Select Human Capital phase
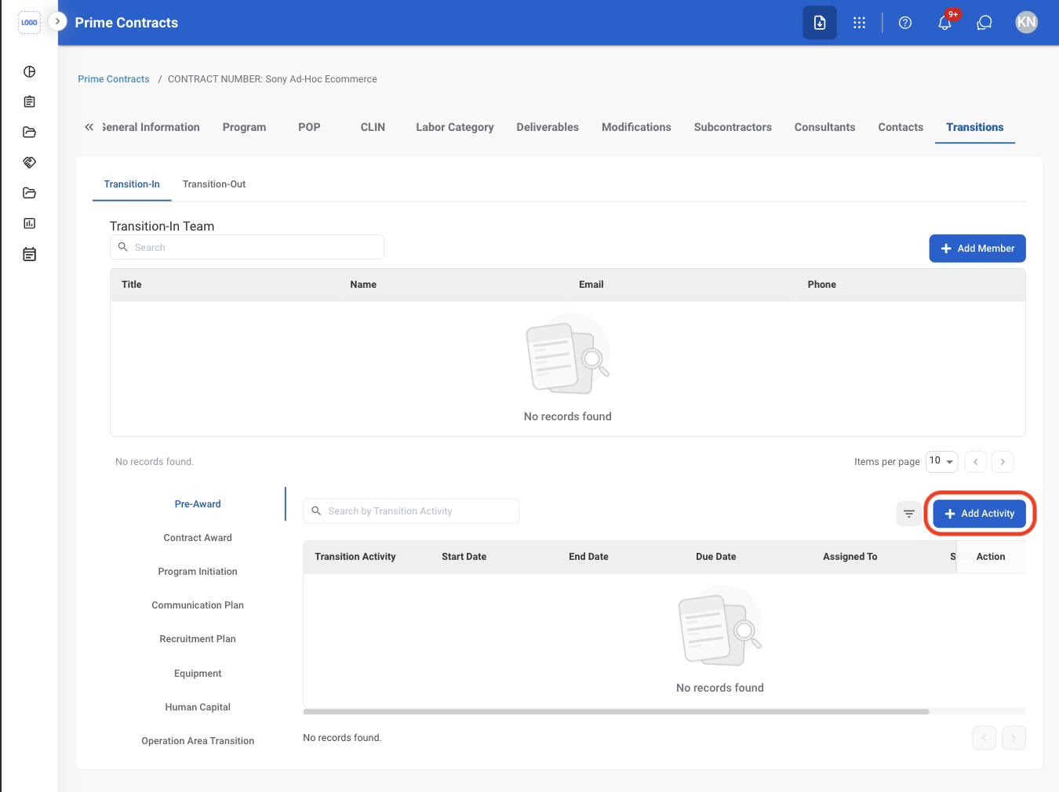1059x792 pixels. [198, 707]
